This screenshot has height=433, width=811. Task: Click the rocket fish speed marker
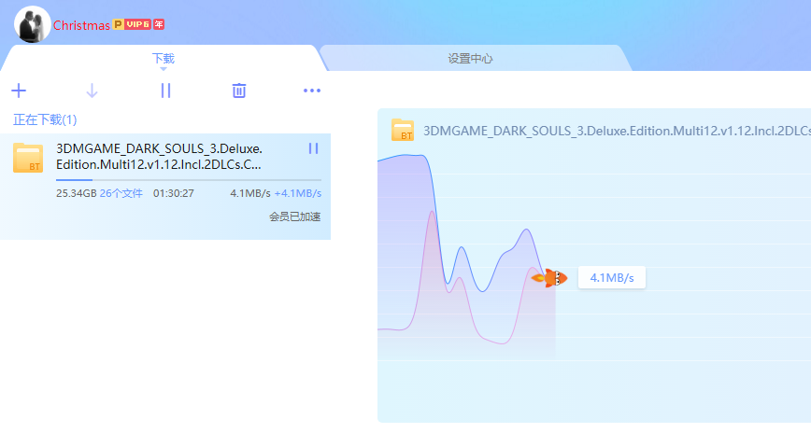[x=549, y=278]
